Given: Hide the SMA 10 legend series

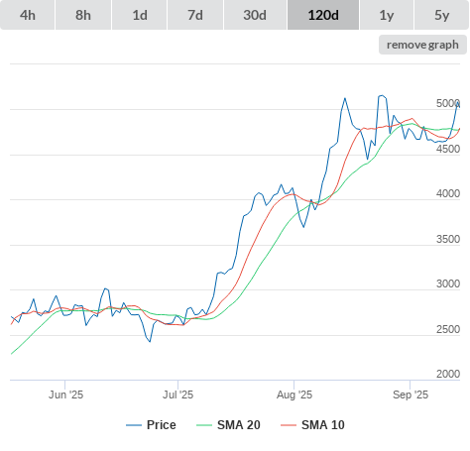Looking at the screenshot, I should pyautogui.click(x=323, y=425).
